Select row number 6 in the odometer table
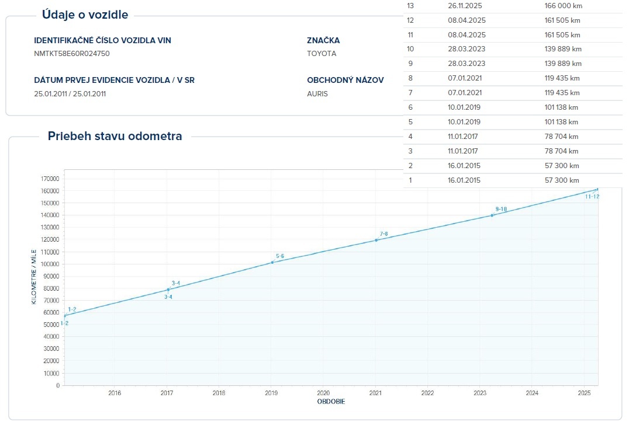 coord(410,107)
